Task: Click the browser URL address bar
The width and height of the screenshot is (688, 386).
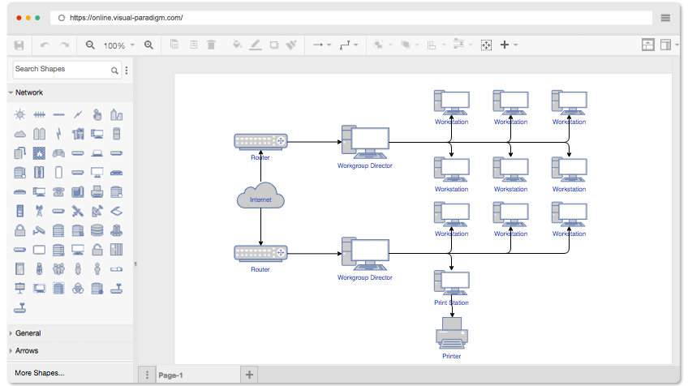Action: tap(351, 18)
